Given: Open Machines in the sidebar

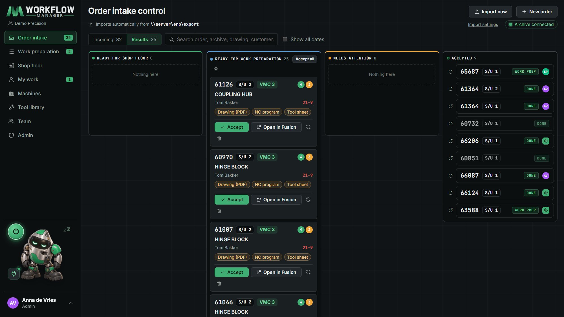Looking at the screenshot, I should [40, 94].
